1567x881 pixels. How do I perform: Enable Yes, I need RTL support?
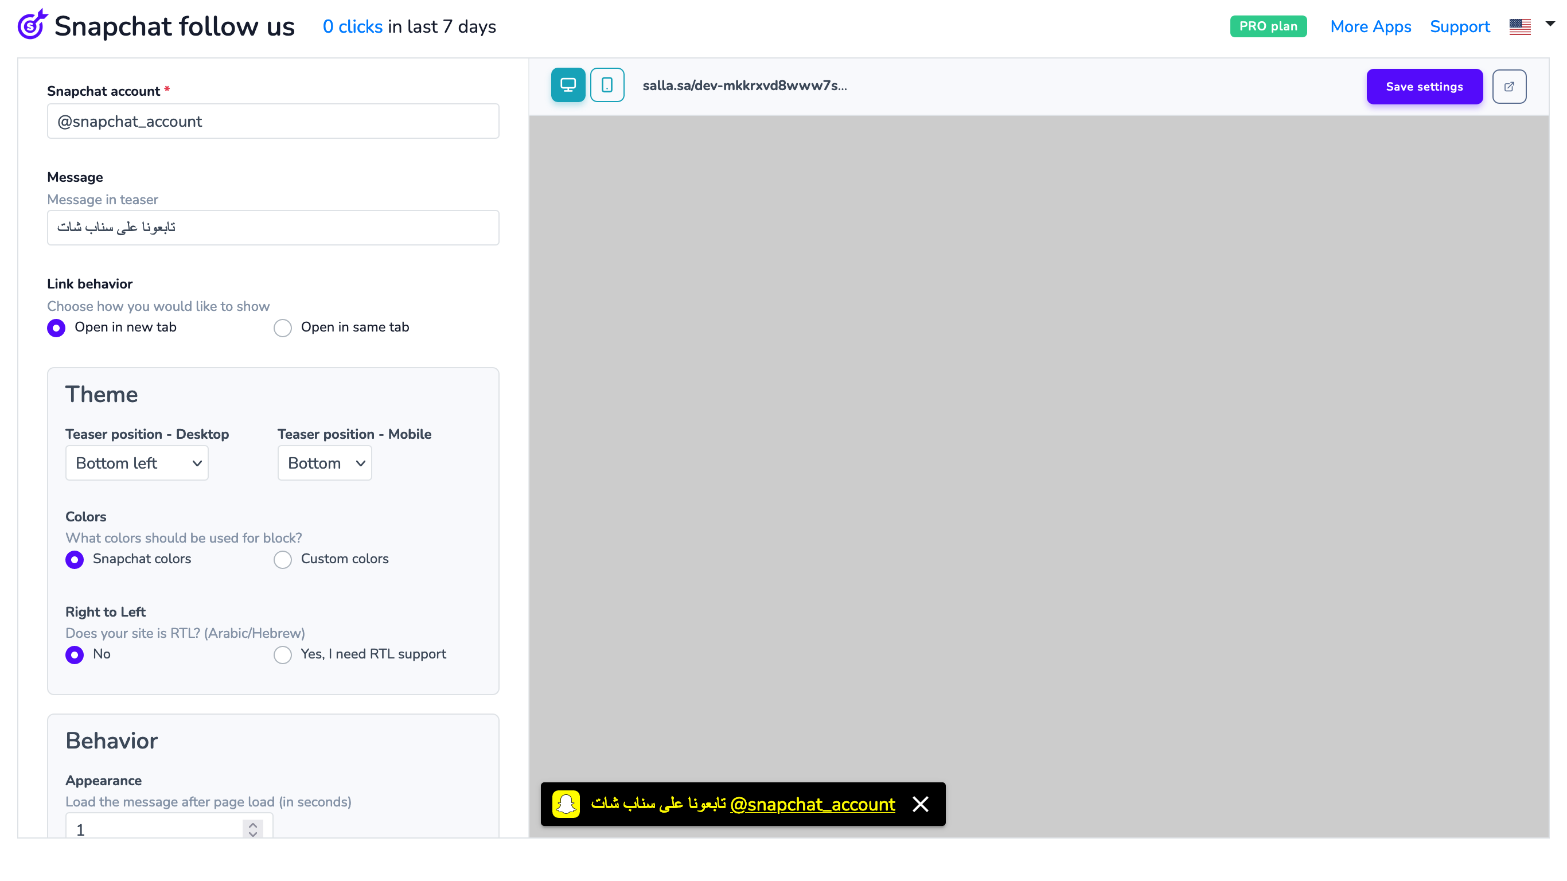point(282,654)
